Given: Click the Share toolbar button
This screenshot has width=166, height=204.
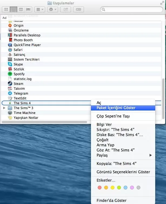Looking at the screenshot, I should point(65,9).
